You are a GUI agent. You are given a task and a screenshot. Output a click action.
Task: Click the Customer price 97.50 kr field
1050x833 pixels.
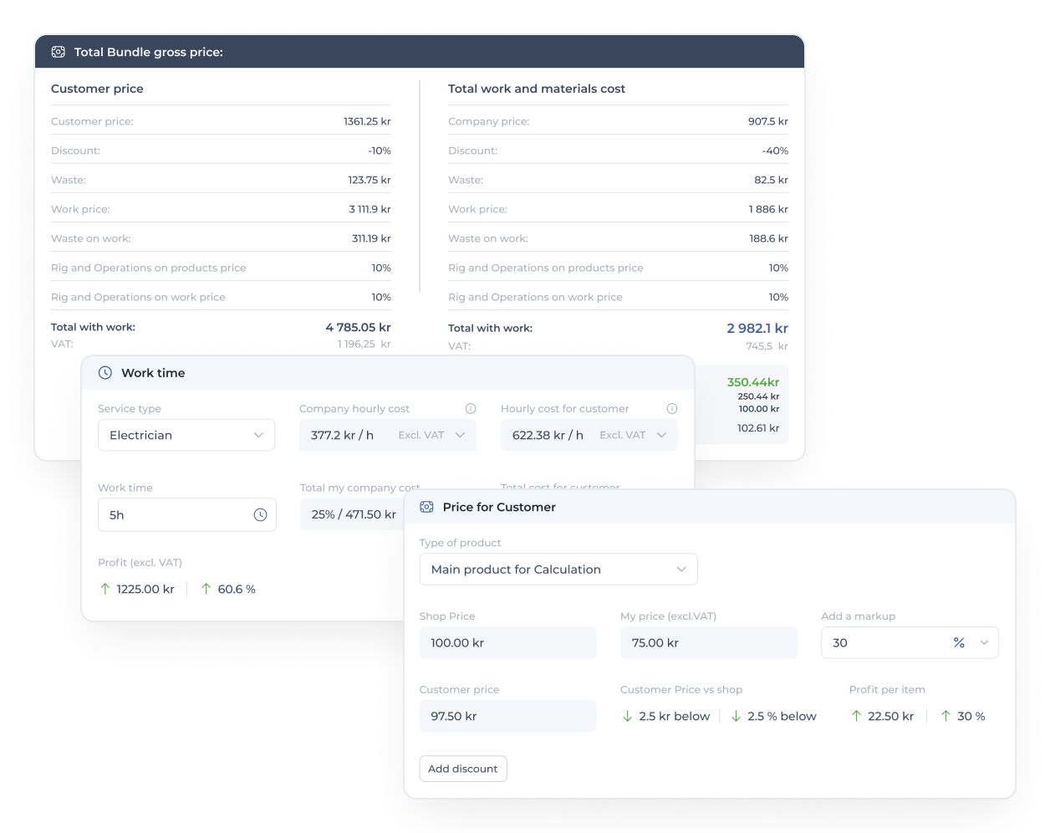pos(508,716)
